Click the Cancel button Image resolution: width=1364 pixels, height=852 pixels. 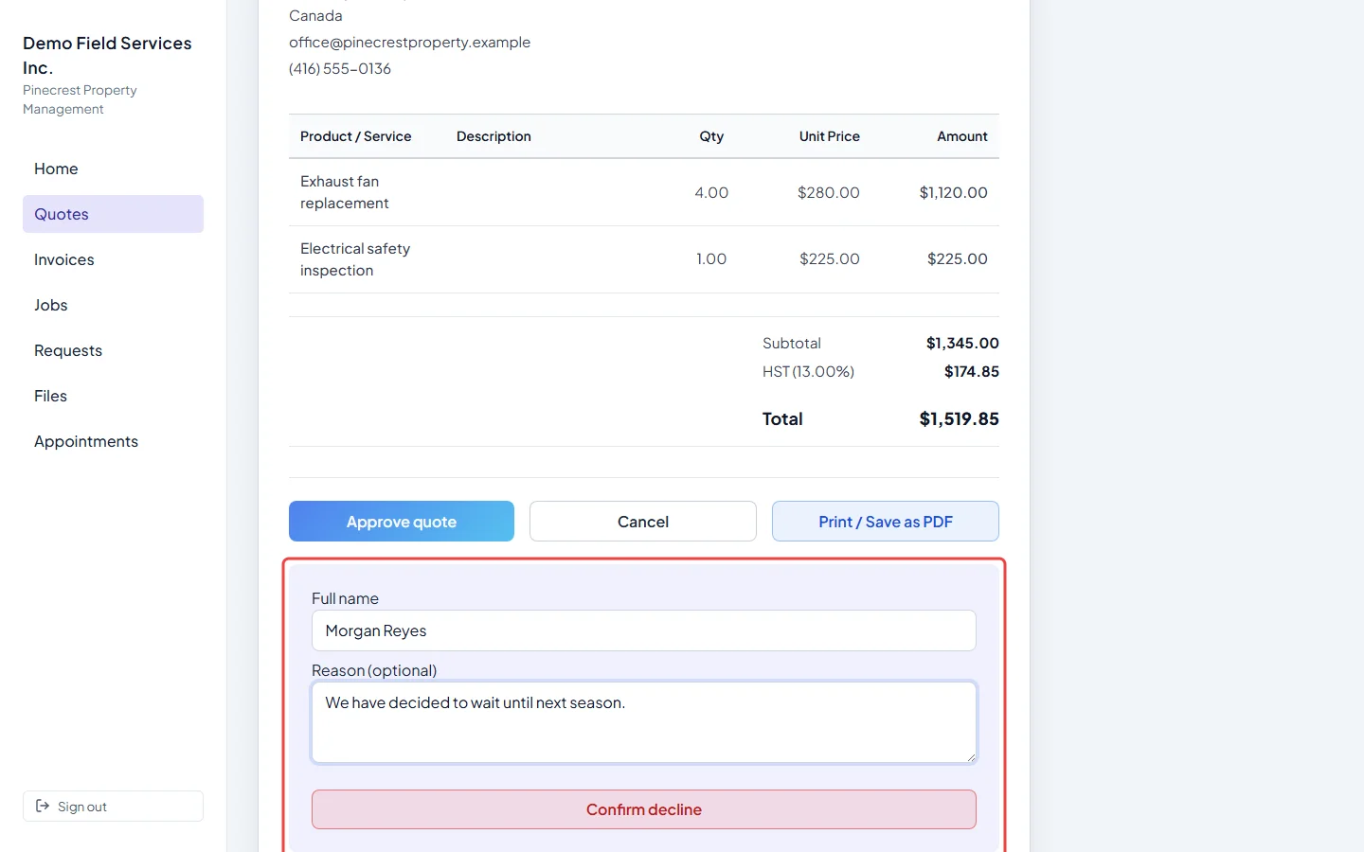[x=643, y=522]
